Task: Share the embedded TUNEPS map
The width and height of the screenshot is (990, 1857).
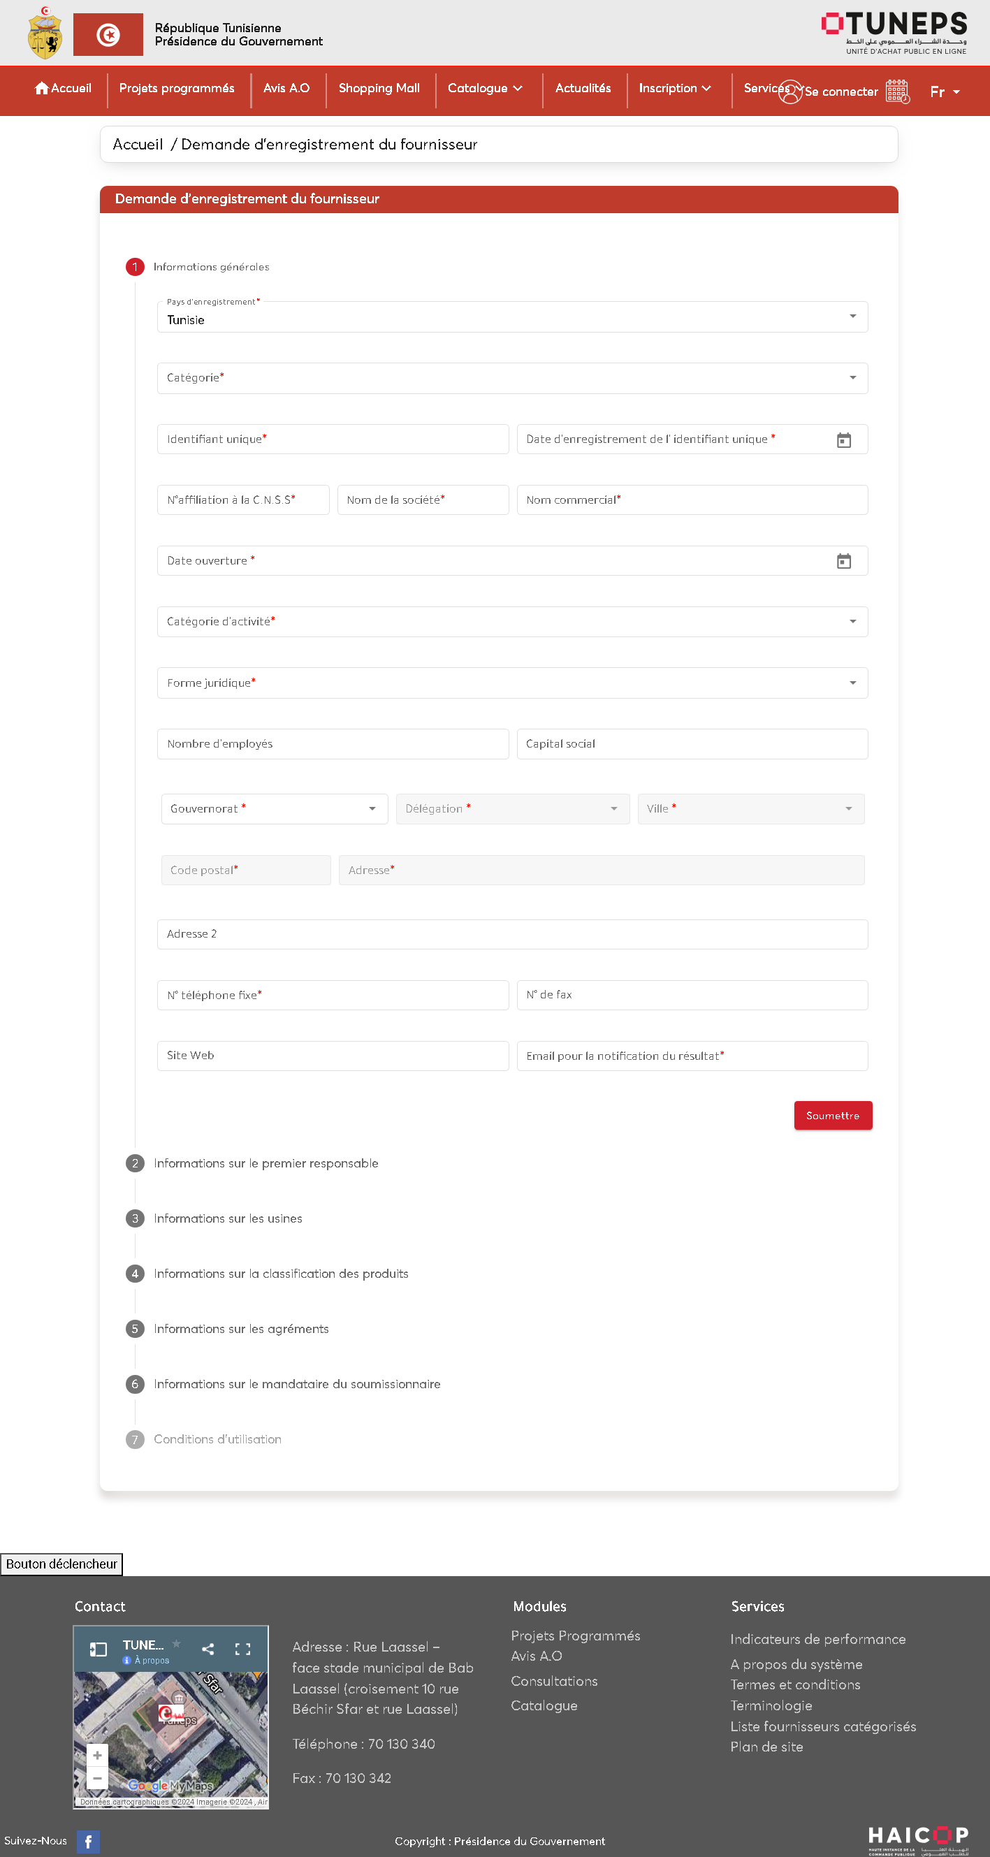Action: click(x=208, y=1649)
